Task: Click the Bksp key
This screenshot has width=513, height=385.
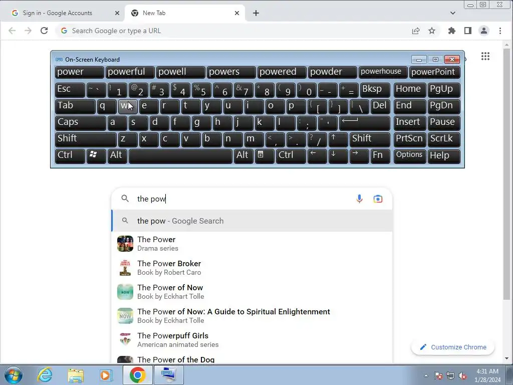Action: pyautogui.click(x=375, y=90)
